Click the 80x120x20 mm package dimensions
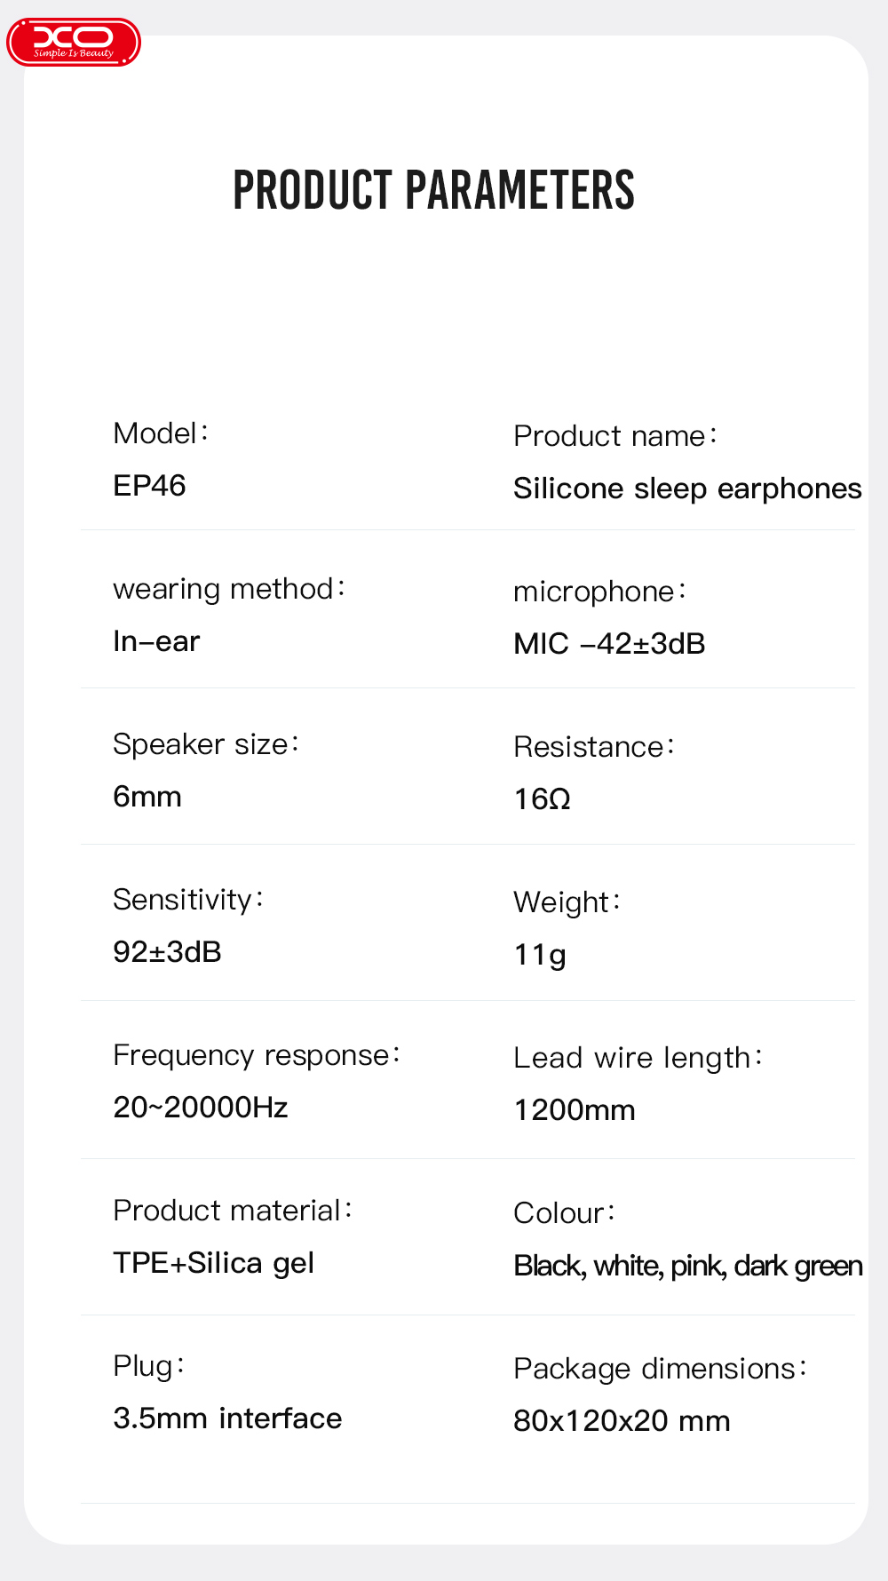This screenshot has height=1581, width=888. (x=622, y=1421)
